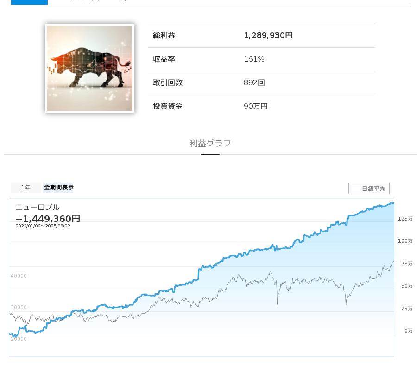
Task: Click the 75万 axis label
Action: [x=407, y=264]
